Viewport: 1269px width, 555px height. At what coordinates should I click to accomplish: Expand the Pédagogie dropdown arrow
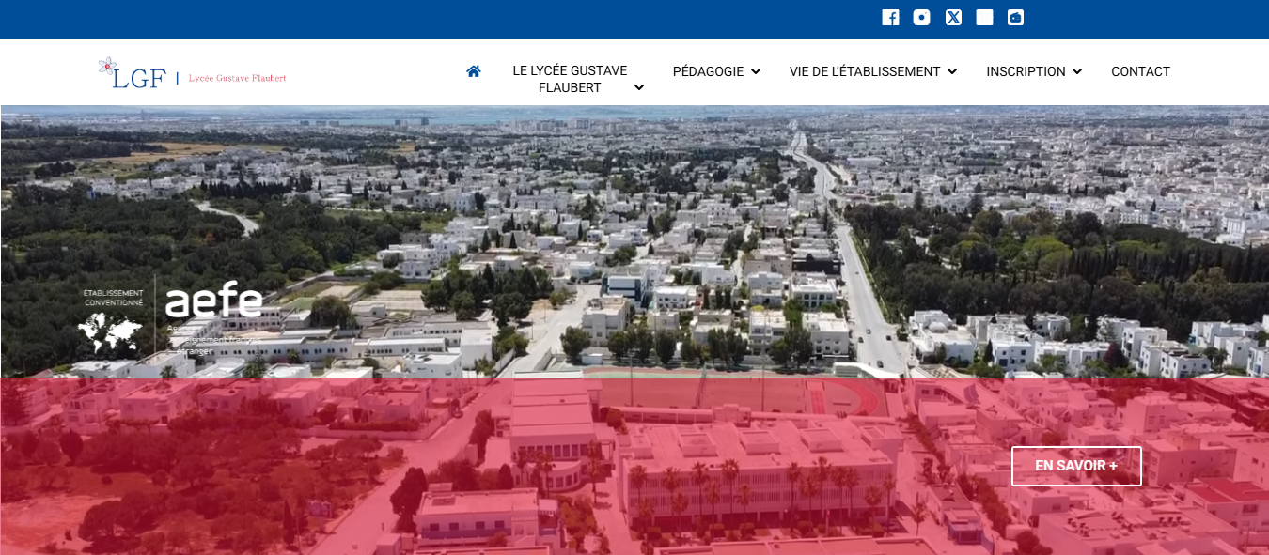756,71
